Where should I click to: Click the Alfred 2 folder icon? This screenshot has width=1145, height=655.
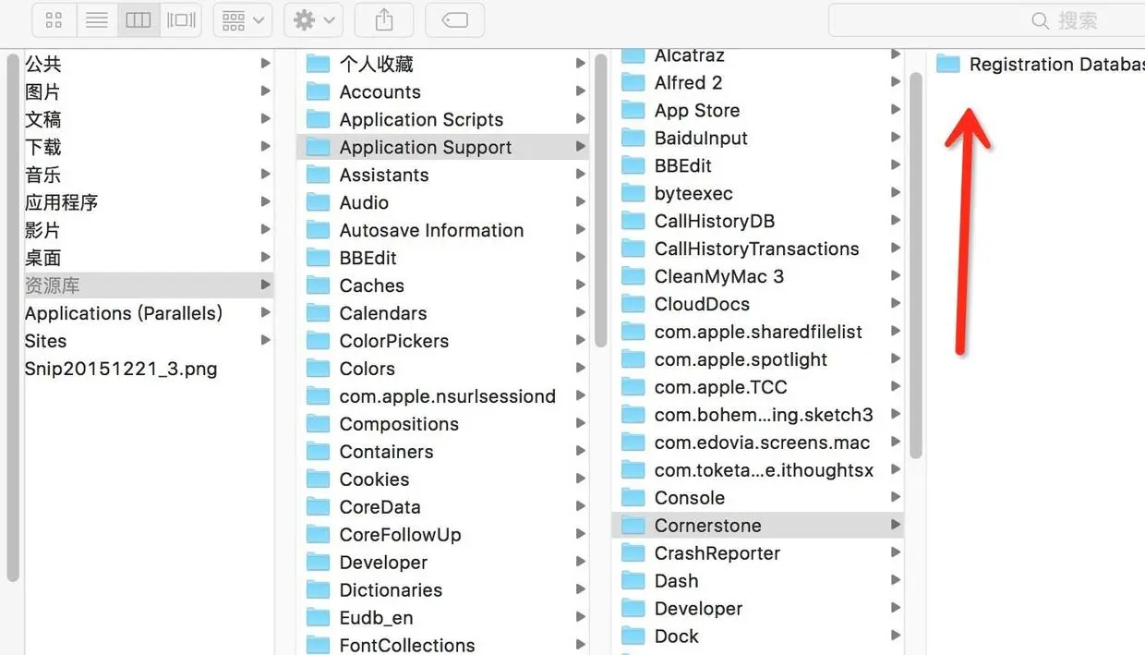coord(633,82)
